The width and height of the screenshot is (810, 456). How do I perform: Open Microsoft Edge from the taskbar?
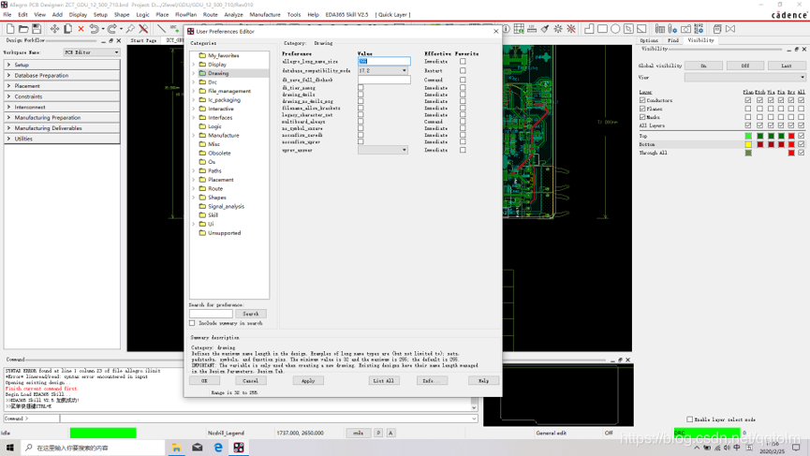(x=218, y=448)
